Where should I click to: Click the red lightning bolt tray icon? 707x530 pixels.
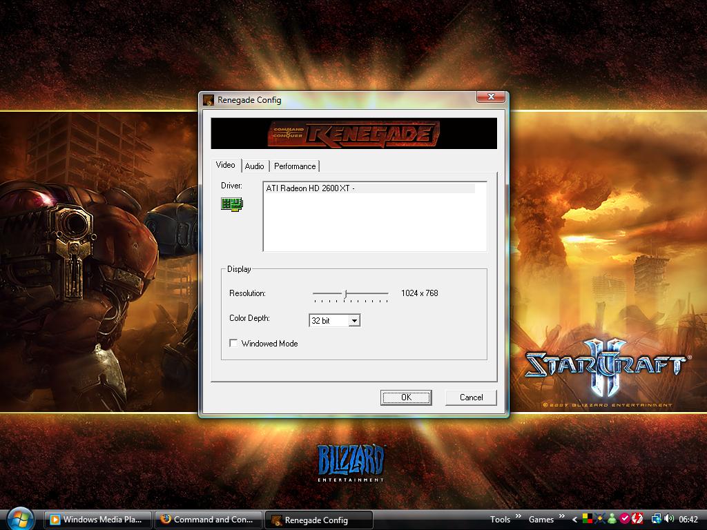pos(638,519)
